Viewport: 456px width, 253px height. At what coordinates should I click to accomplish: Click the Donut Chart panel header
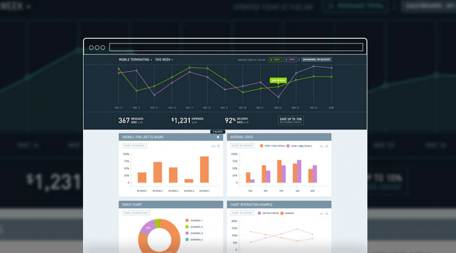(x=171, y=204)
